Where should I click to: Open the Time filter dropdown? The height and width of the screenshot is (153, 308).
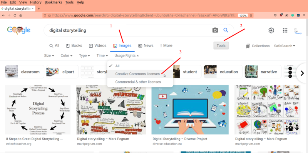(102, 56)
